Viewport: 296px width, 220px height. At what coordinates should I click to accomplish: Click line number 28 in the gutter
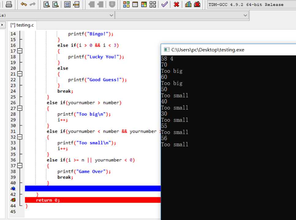(13, 114)
